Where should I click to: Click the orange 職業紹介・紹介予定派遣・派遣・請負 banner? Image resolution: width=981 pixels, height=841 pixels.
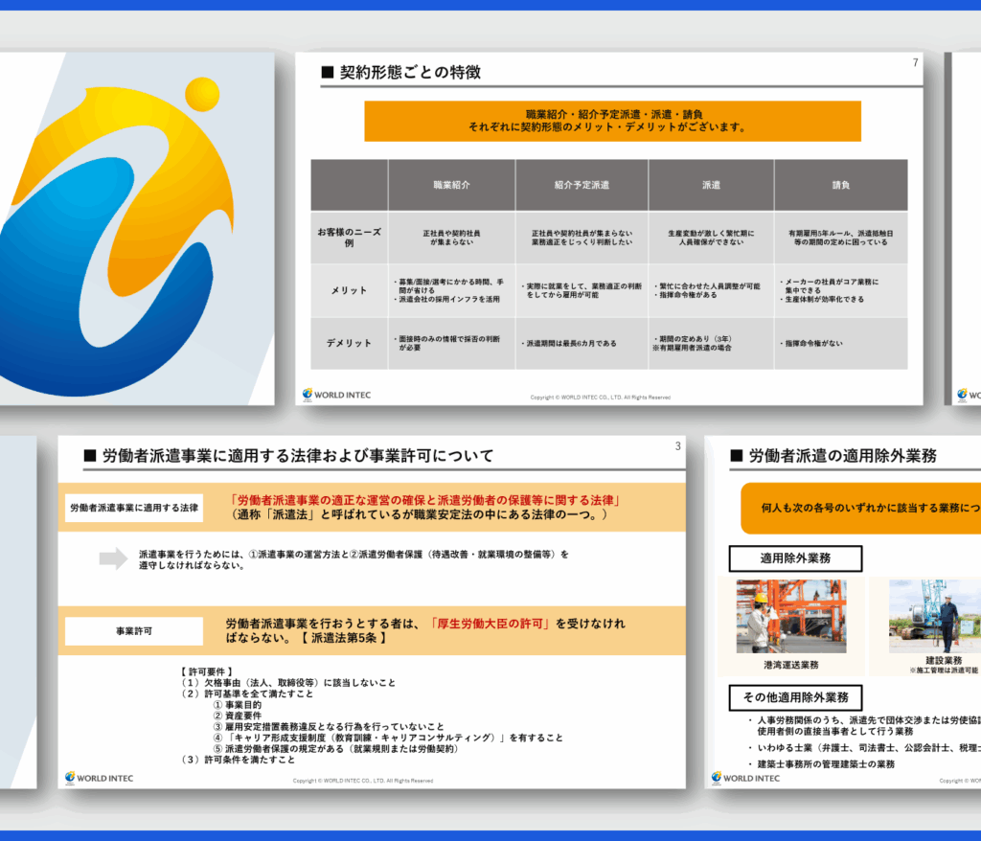(612, 121)
